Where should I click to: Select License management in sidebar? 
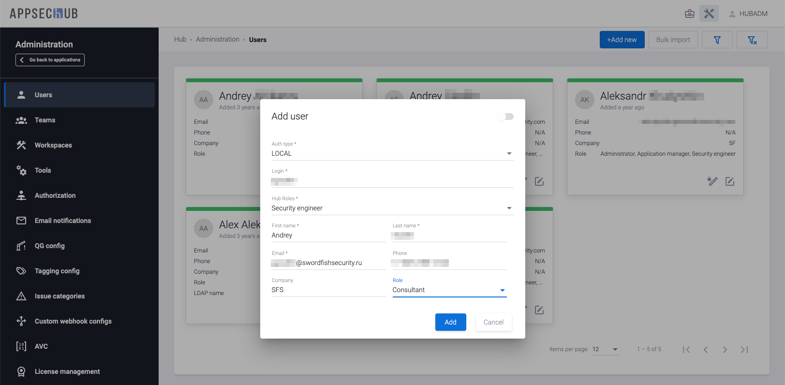[67, 371]
